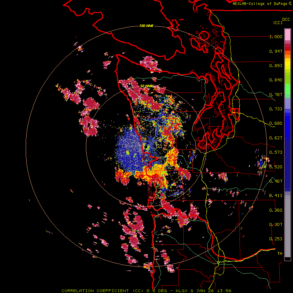The width and height of the screenshot is (293, 293).
Task: Click the 0.307 value on color scale
Action: pos(276,225)
